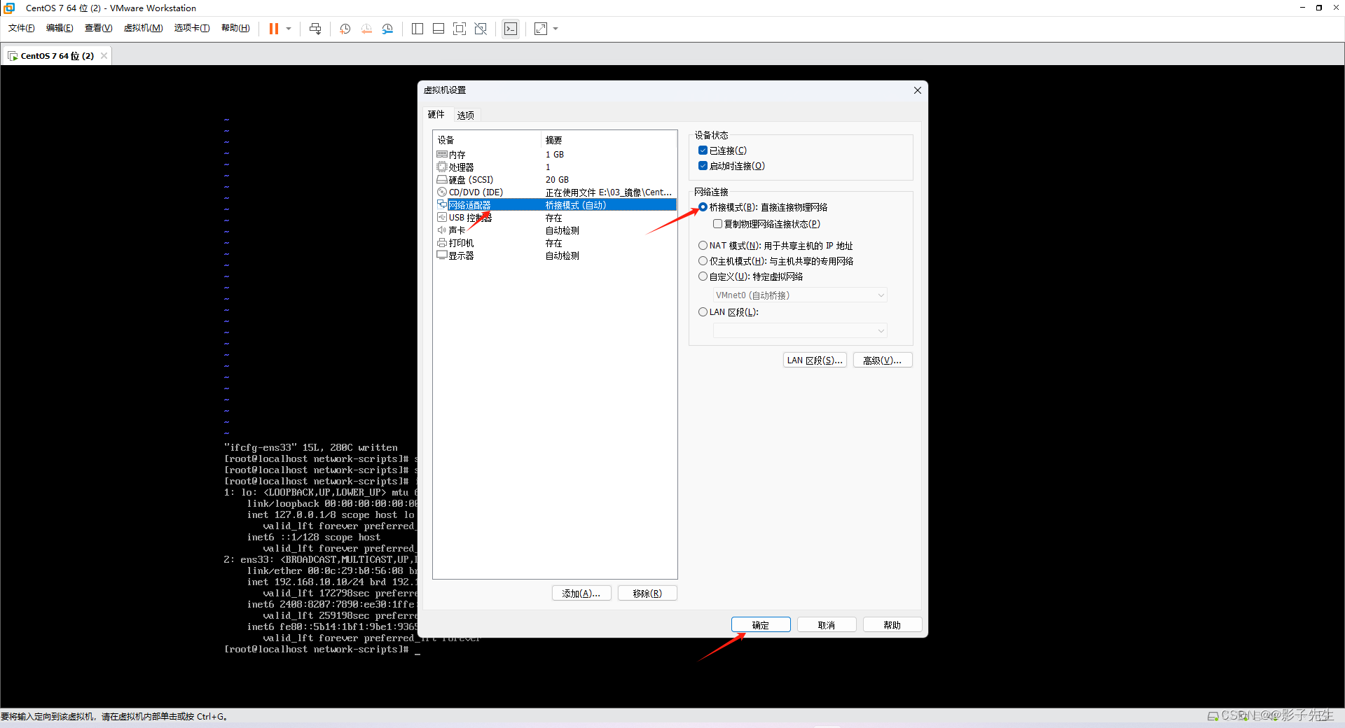Switch to the 选项 tab in settings dialog
Image resolution: width=1345 pixels, height=728 pixels.
click(466, 115)
